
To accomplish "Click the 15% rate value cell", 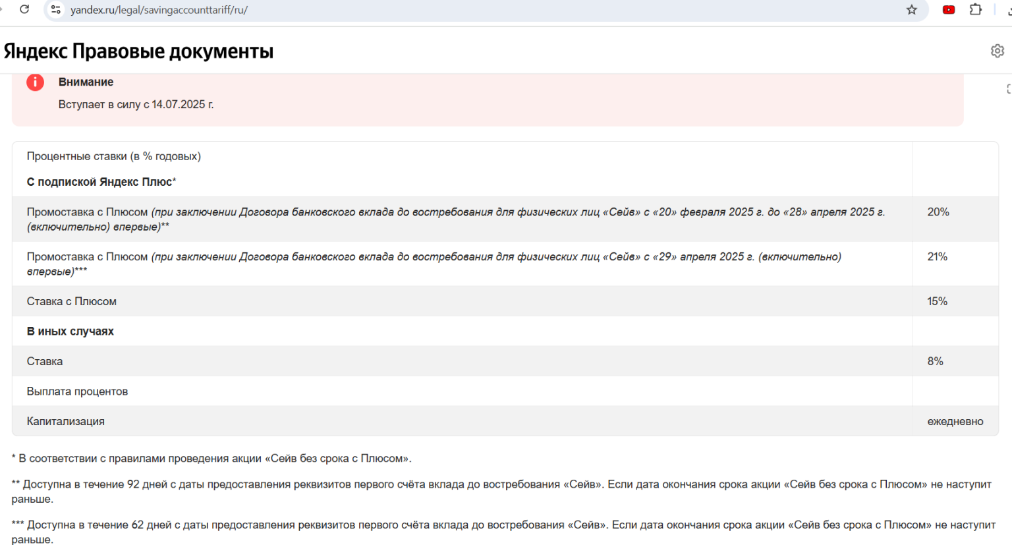I will (x=937, y=301).
